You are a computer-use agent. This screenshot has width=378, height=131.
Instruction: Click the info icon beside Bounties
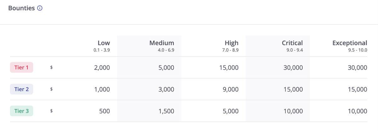[x=40, y=8]
